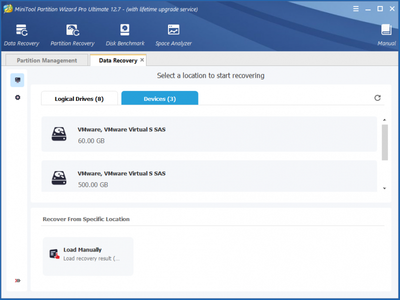Click the device list scroll down arrow
400x300 pixels.
(x=384, y=189)
